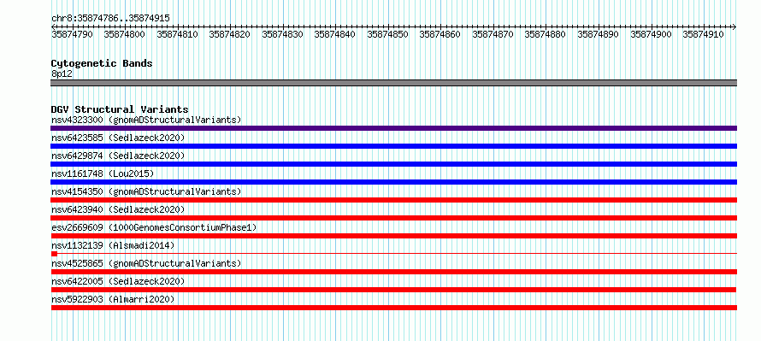Click the nsv1161748 (Lou2015) label
761x341 pixels.
[102, 173]
